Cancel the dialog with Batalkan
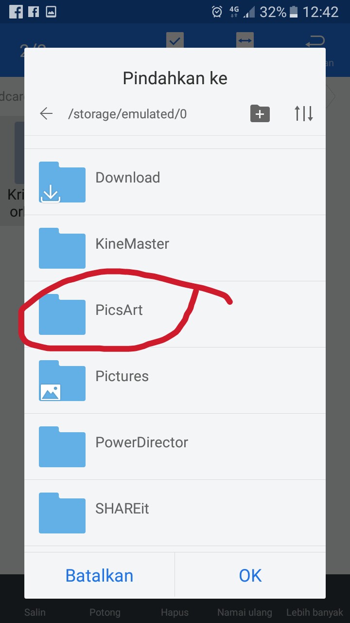This screenshot has width=350, height=623. tap(99, 575)
